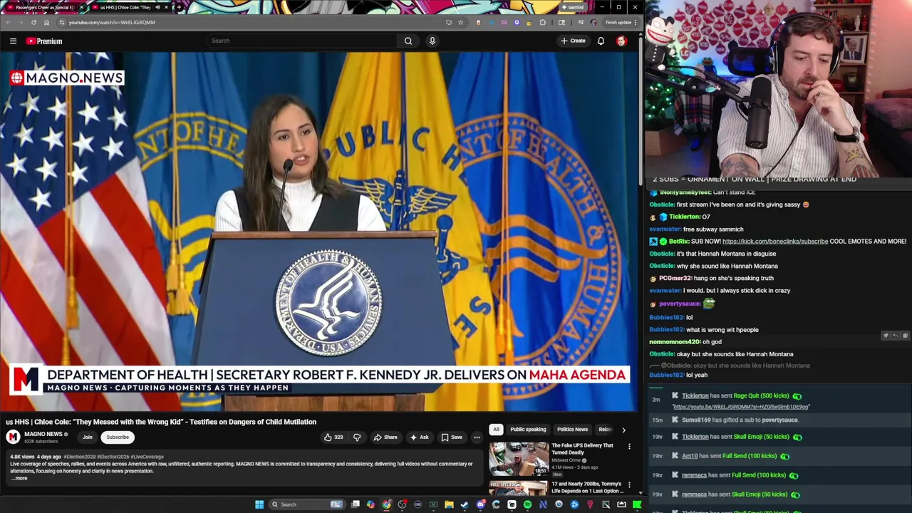Open Spotify from the taskbar
The width and height of the screenshot is (912, 513).
point(527,504)
